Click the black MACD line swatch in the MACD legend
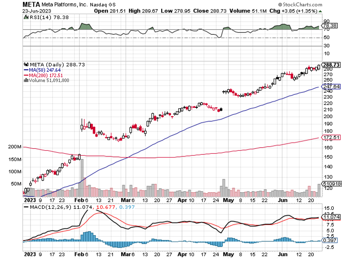Viewport: 342px width, 259px height. pyautogui.click(x=26, y=207)
